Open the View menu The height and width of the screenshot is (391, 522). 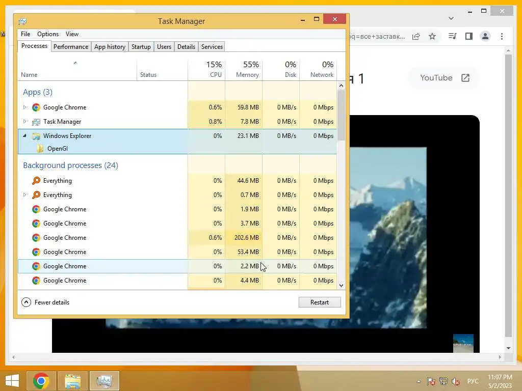pyautogui.click(x=72, y=34)
